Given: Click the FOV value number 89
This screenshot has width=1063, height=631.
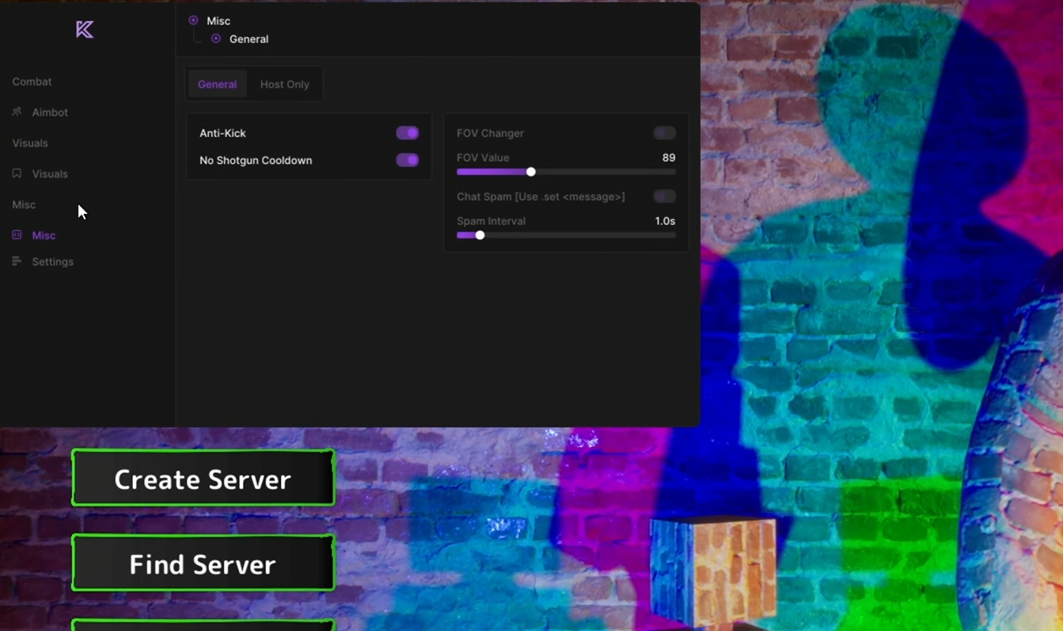Looking at the screenshot, I should [x=669, y=157].
